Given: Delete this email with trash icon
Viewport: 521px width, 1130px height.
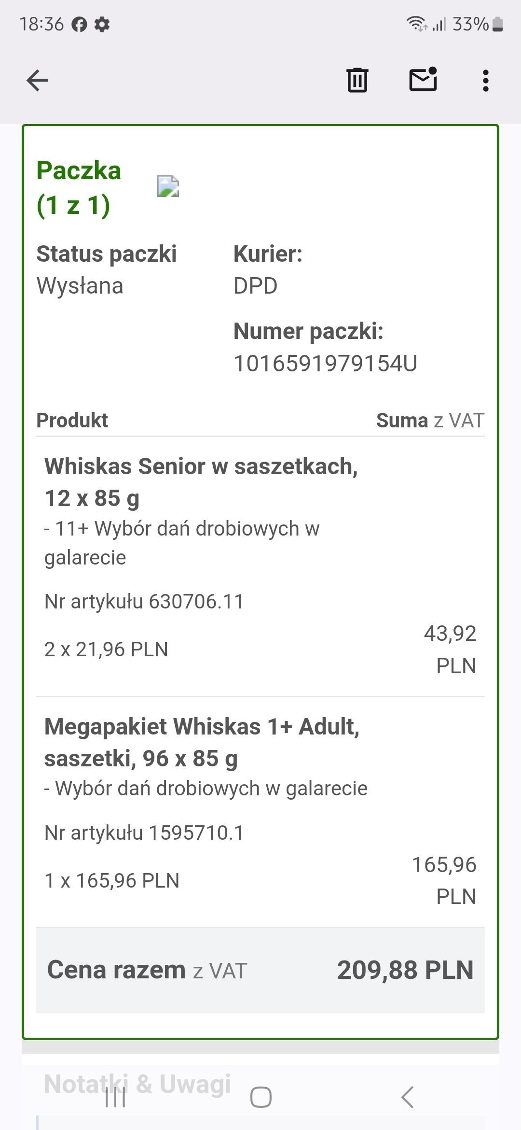Looking at the screenshot, I should coord(357,80).
